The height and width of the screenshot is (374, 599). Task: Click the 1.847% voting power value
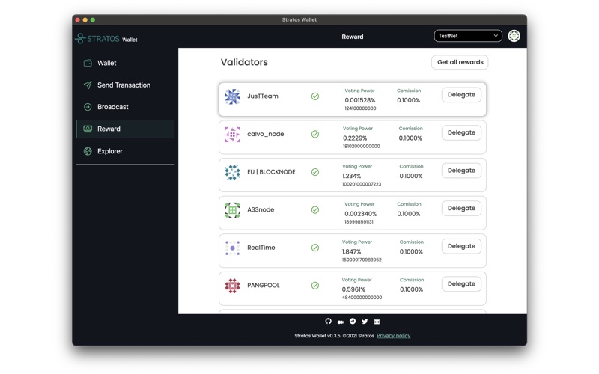(x=351, y=251)
